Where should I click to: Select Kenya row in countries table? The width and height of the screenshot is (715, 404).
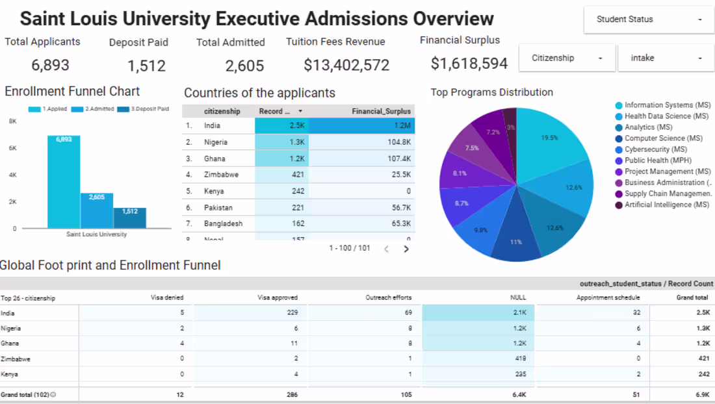[298, 191]
